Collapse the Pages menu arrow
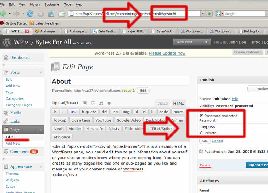This screenshot has height=193, width=268. (41, 130)
